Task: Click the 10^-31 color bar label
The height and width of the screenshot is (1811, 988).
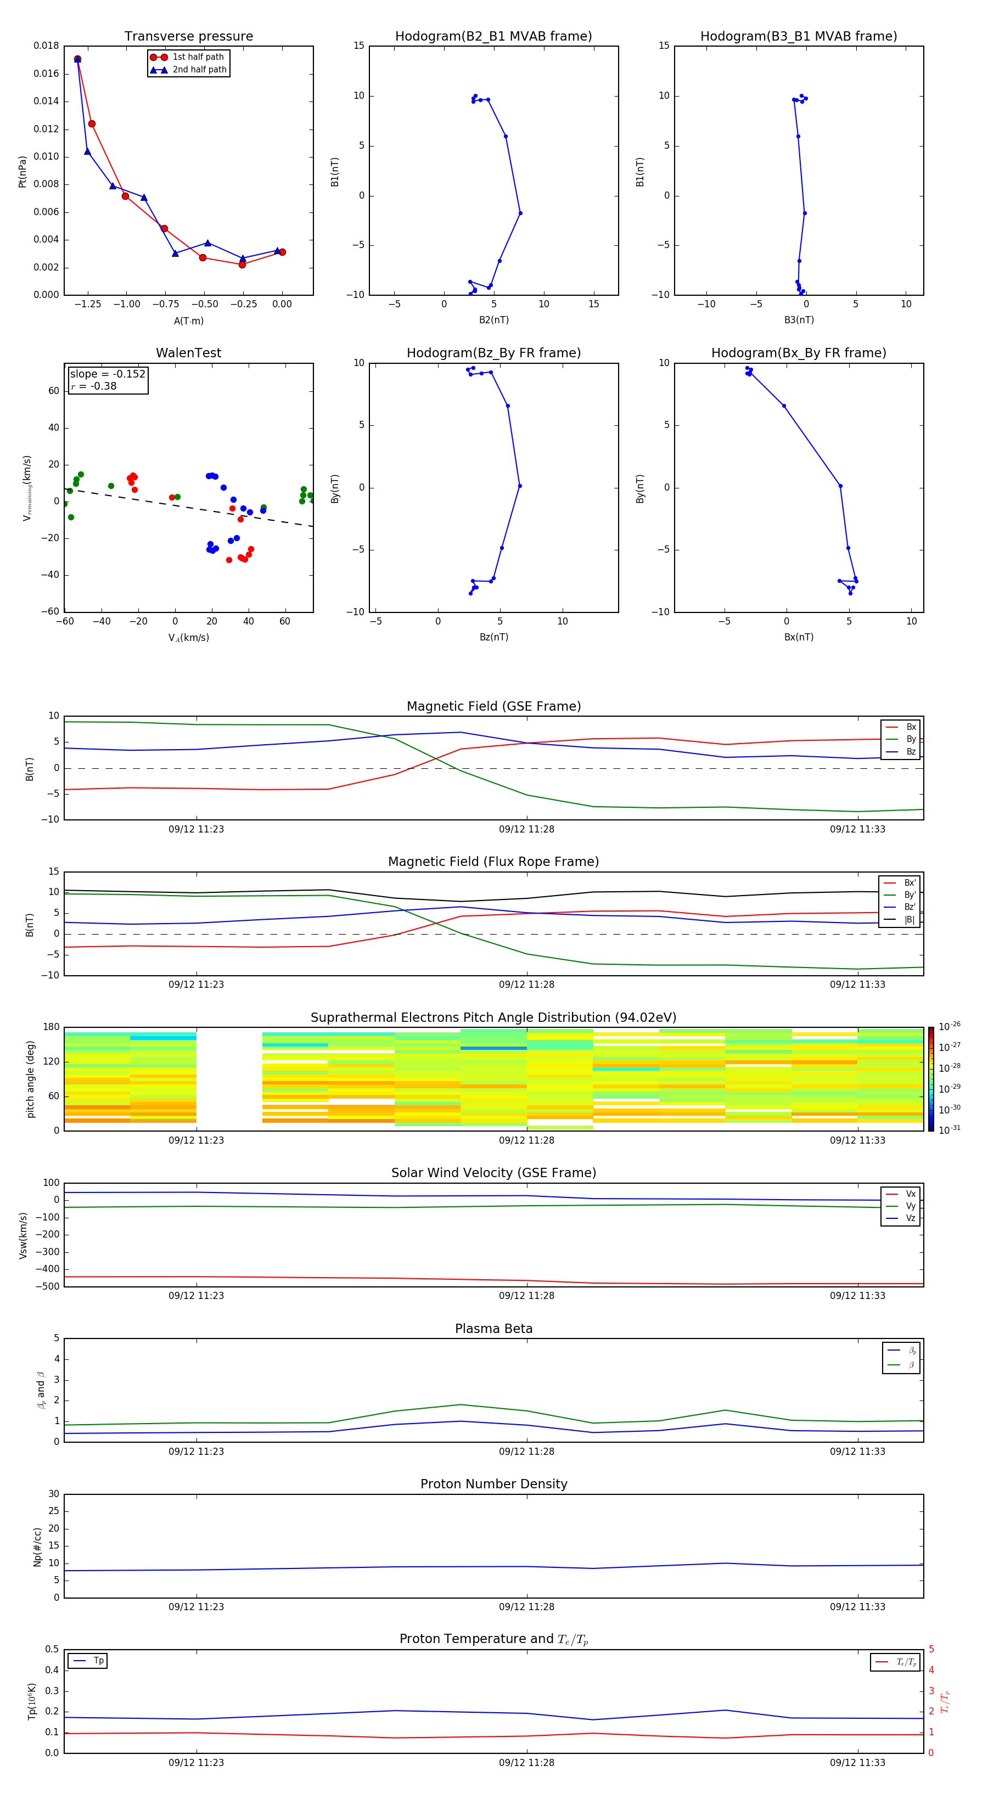Action: tap(950, 1130)
